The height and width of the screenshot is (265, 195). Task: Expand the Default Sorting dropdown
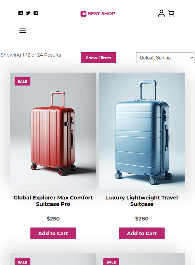click(x=165, y=58)
